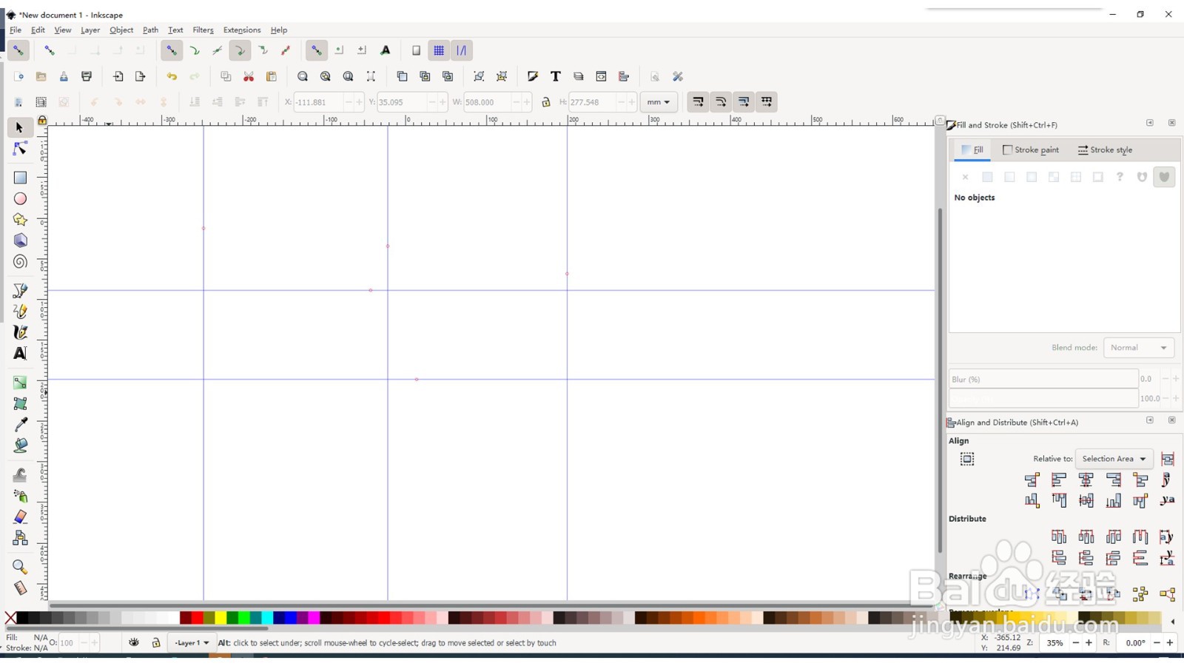The height and width of the screenshot is (666, 1184).
Task: Toggle snap to guides button
Action: coord(462,50)
